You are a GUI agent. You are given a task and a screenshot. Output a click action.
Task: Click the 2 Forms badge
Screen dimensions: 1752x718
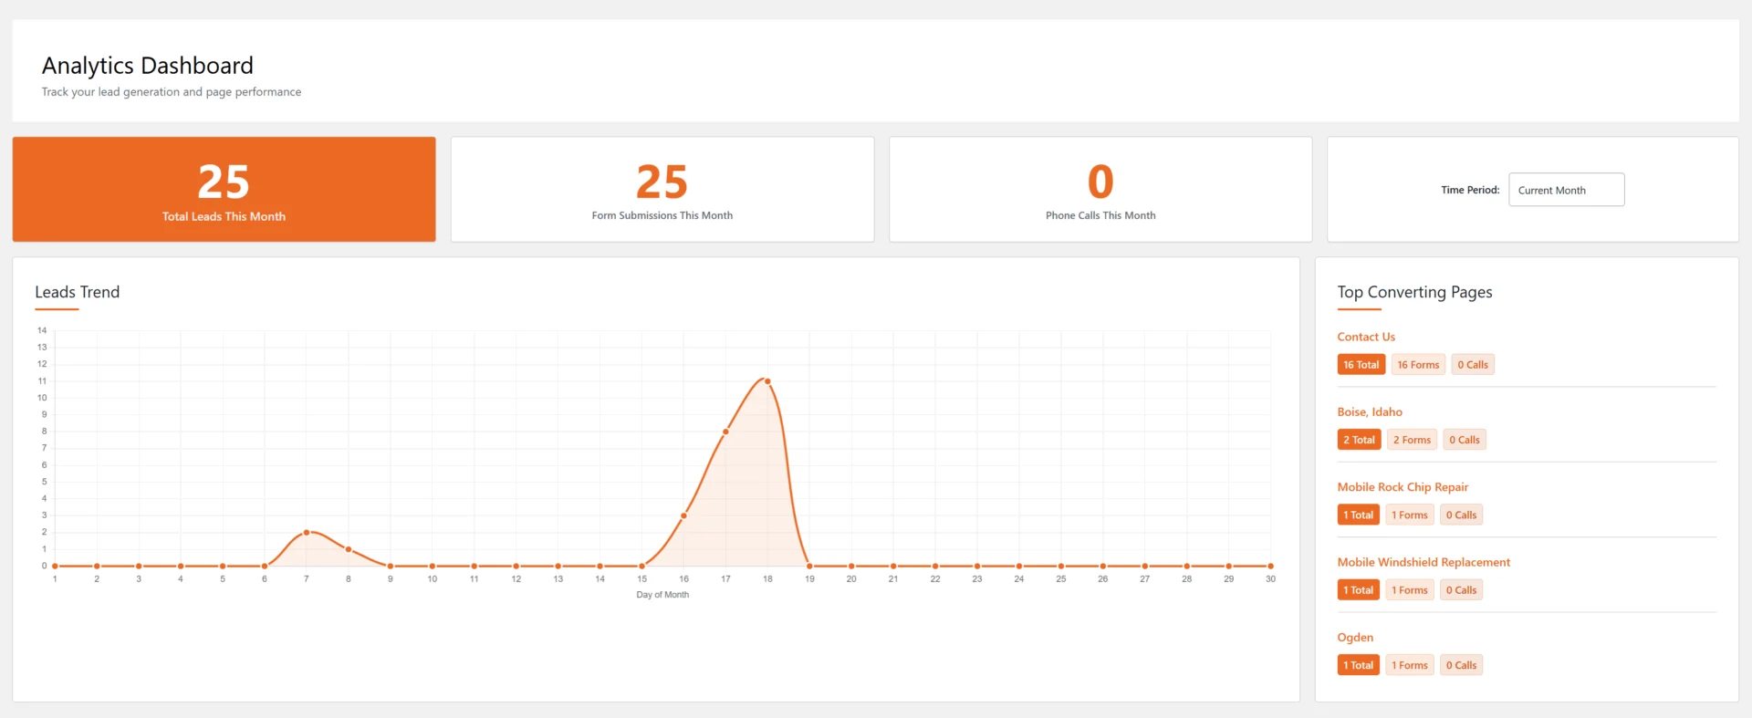[x=1412, y=440]
